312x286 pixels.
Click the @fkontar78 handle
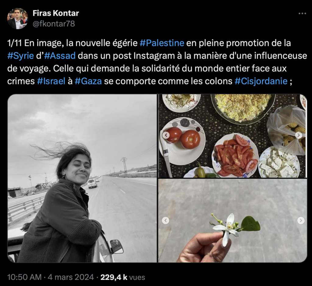(54, 24)
